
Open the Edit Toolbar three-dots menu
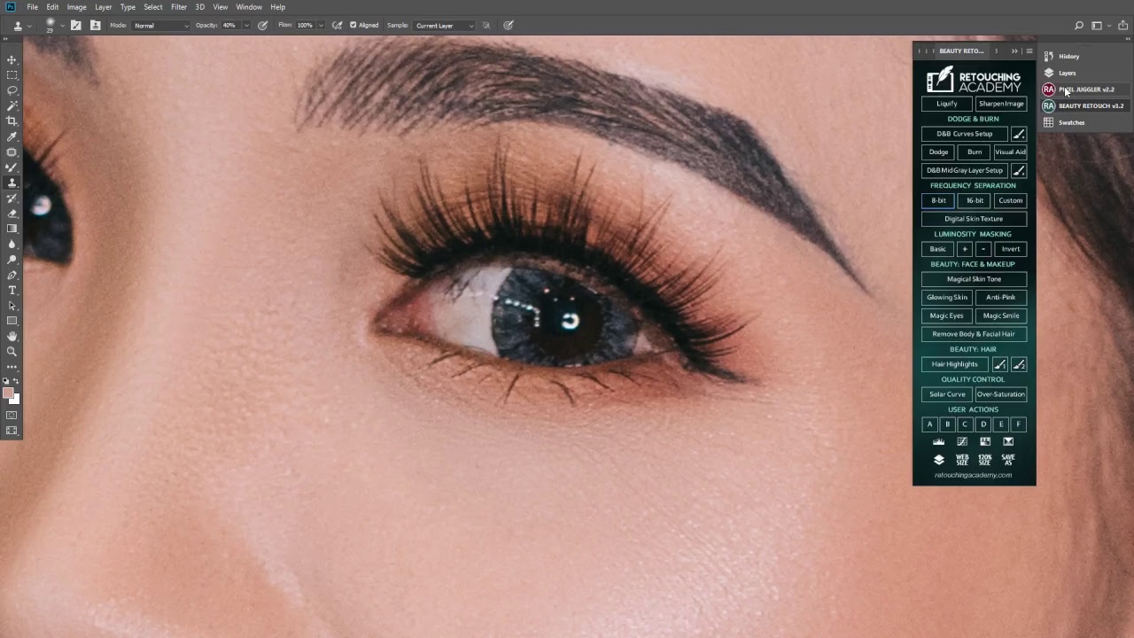tap(12, 366)
